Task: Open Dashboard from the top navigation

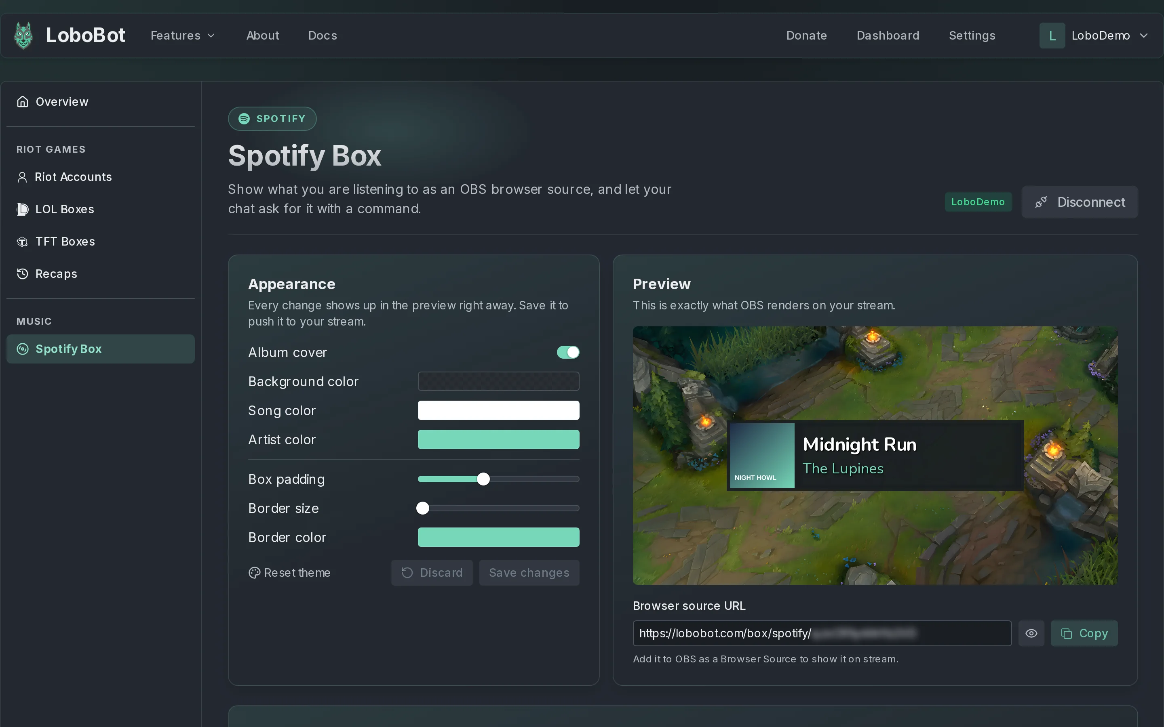Action: click(x=888, y=36)
